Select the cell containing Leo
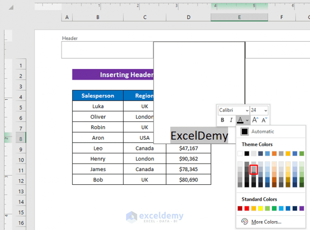The height and width of the screenshot is (230, 310). pyautogui.click(x=98, y=148)
